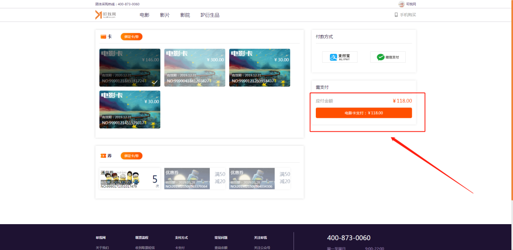
Task: Pay with movie card ¥118.00 button
Action: [364, 113]
